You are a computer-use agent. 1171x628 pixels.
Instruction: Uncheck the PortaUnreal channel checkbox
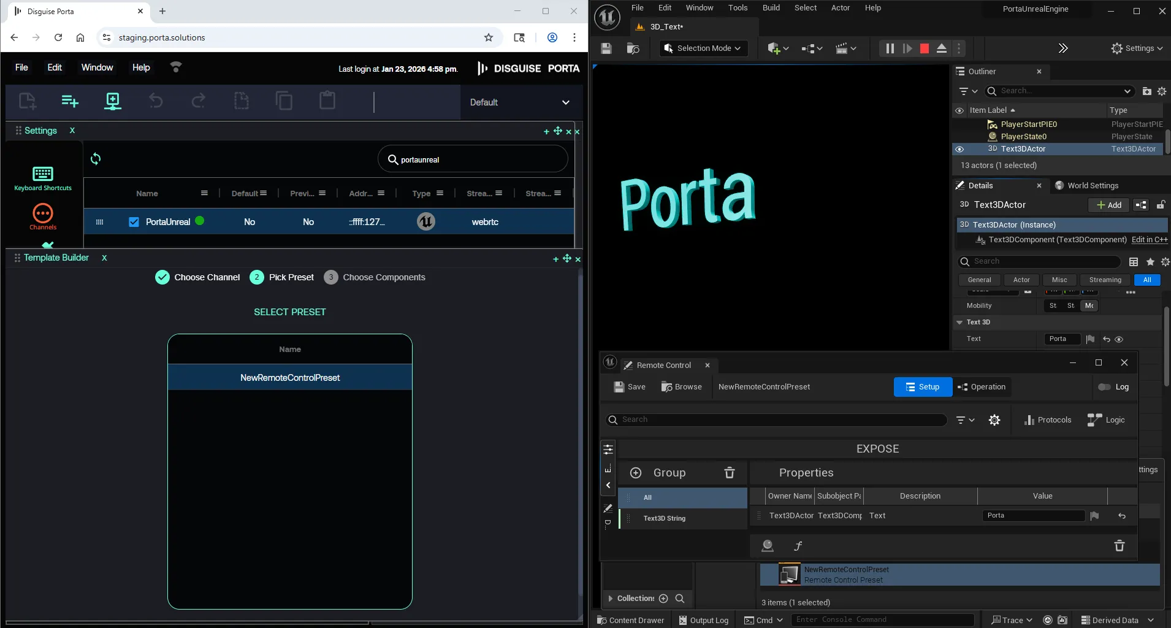(134, 222)
